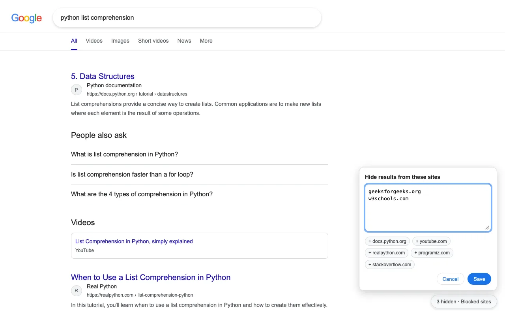
Task: Add programiz.com to the blocked list
Action: point(432,253)
